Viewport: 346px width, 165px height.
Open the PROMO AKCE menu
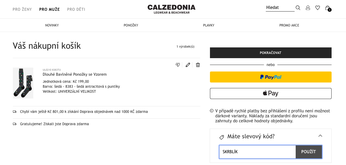[289, 25]
